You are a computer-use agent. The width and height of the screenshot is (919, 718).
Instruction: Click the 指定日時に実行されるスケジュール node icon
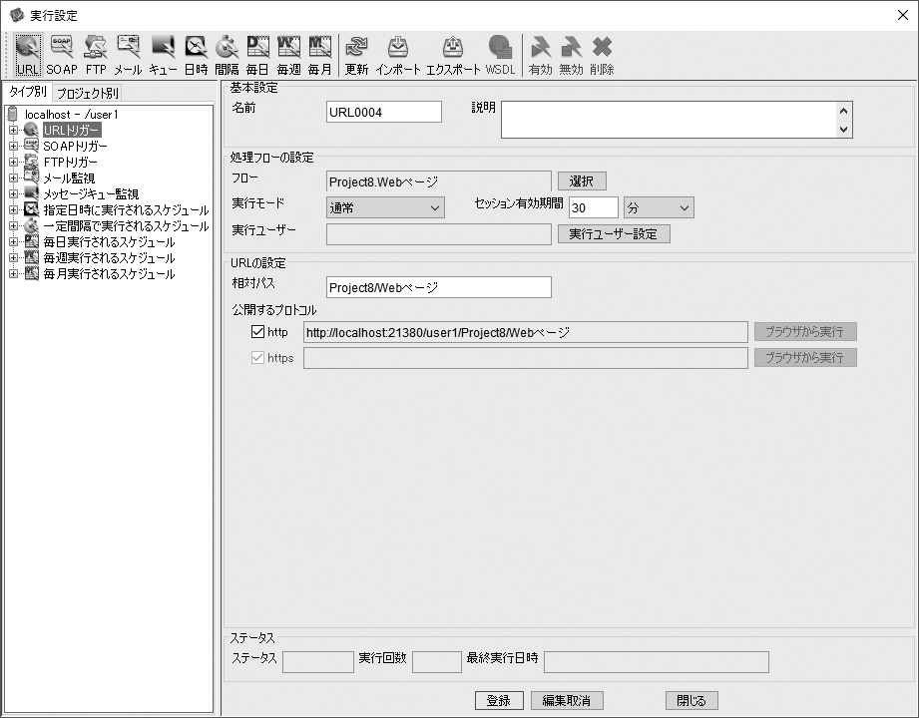(x=31, y=209)
